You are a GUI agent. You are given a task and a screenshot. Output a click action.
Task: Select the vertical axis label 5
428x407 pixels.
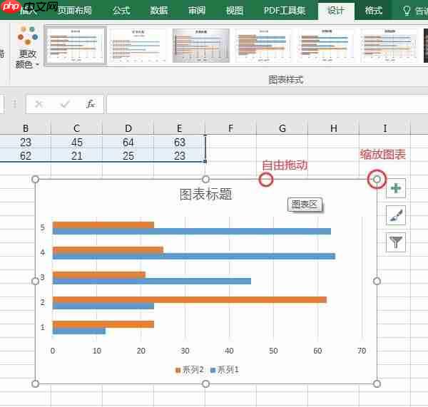42,227
